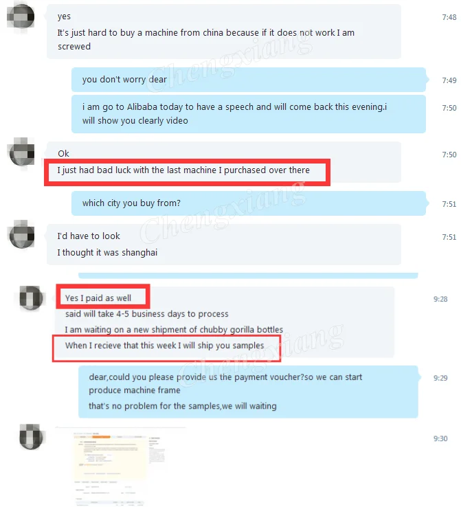Click the 9:28 timestamp
The width and height of the screenshot is (461, 507).
(x=440, y=299)
